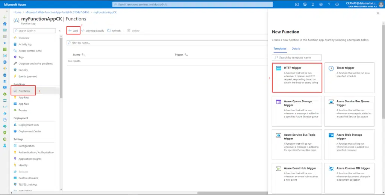This screenshot has height=195, width=385.
Task: Add a new function via Add button
Action: pos(73,31)
